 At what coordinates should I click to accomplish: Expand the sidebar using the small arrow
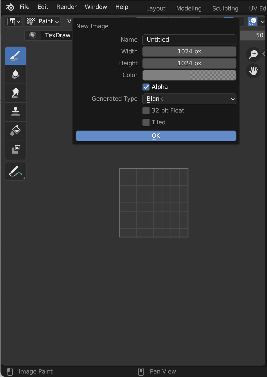click(264, 54)
